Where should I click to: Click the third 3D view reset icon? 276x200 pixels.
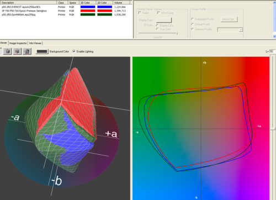[x=27, y=51]
